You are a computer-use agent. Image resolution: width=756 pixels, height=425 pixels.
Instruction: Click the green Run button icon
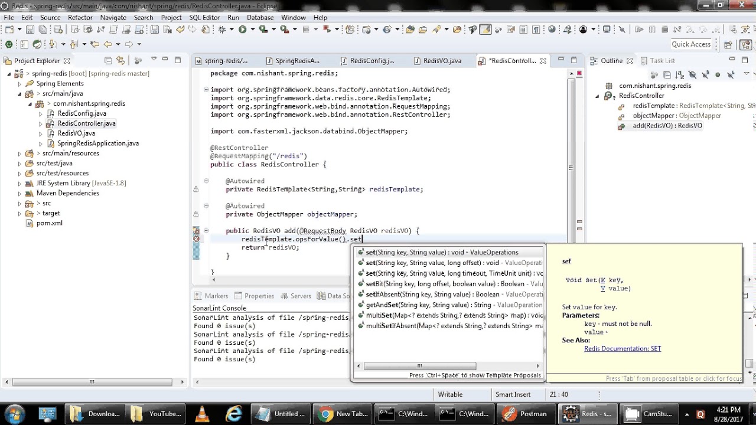[242, 29]
